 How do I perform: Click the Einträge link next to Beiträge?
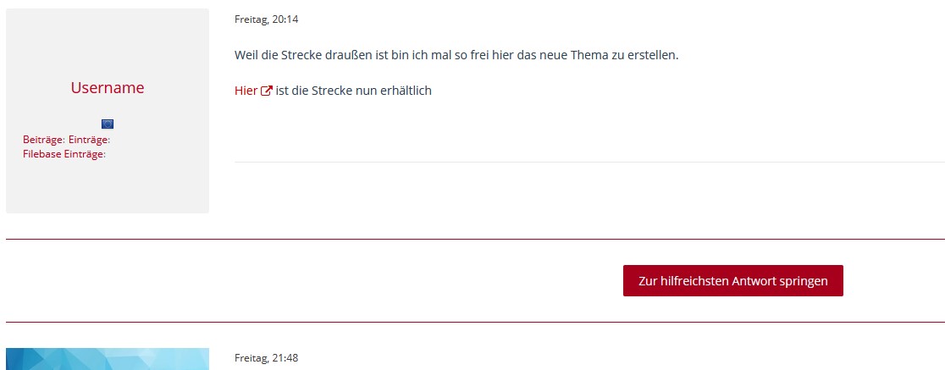[x=89, y=140]
